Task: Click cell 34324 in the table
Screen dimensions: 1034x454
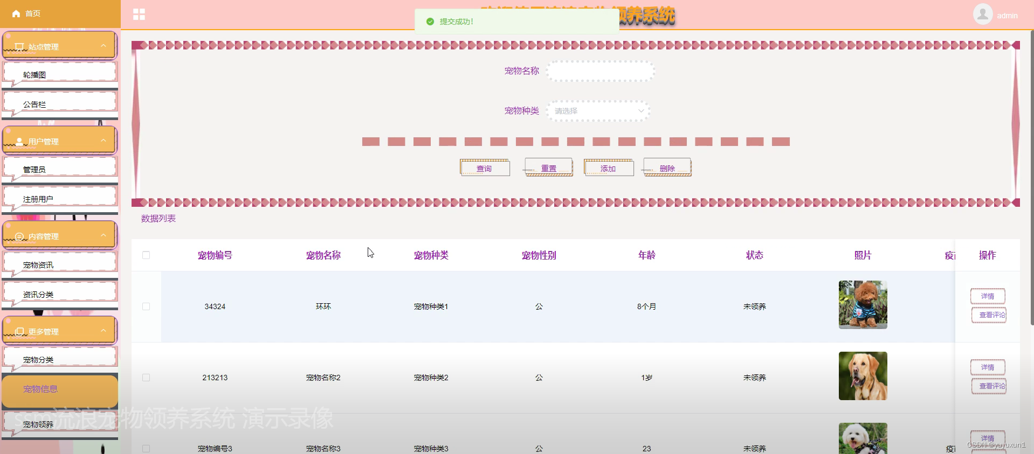Action: pos(215,306)
